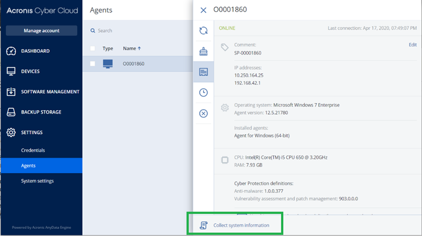Click the Name column header
Viewport: 422px width, 236px height.
130,48
